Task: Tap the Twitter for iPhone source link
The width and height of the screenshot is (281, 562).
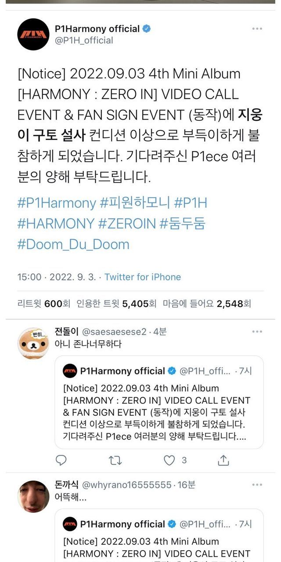Action: click(143, 277)
